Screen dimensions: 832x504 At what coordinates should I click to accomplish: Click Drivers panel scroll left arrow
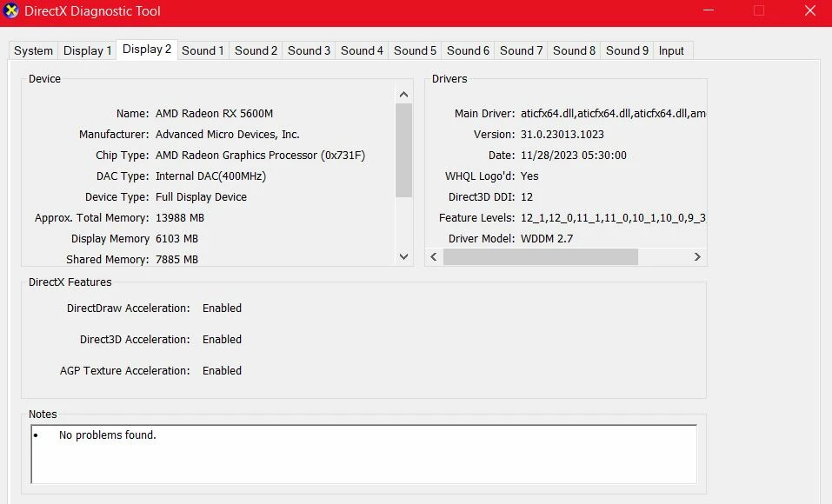pyautogui.click(x=434, y=256)
